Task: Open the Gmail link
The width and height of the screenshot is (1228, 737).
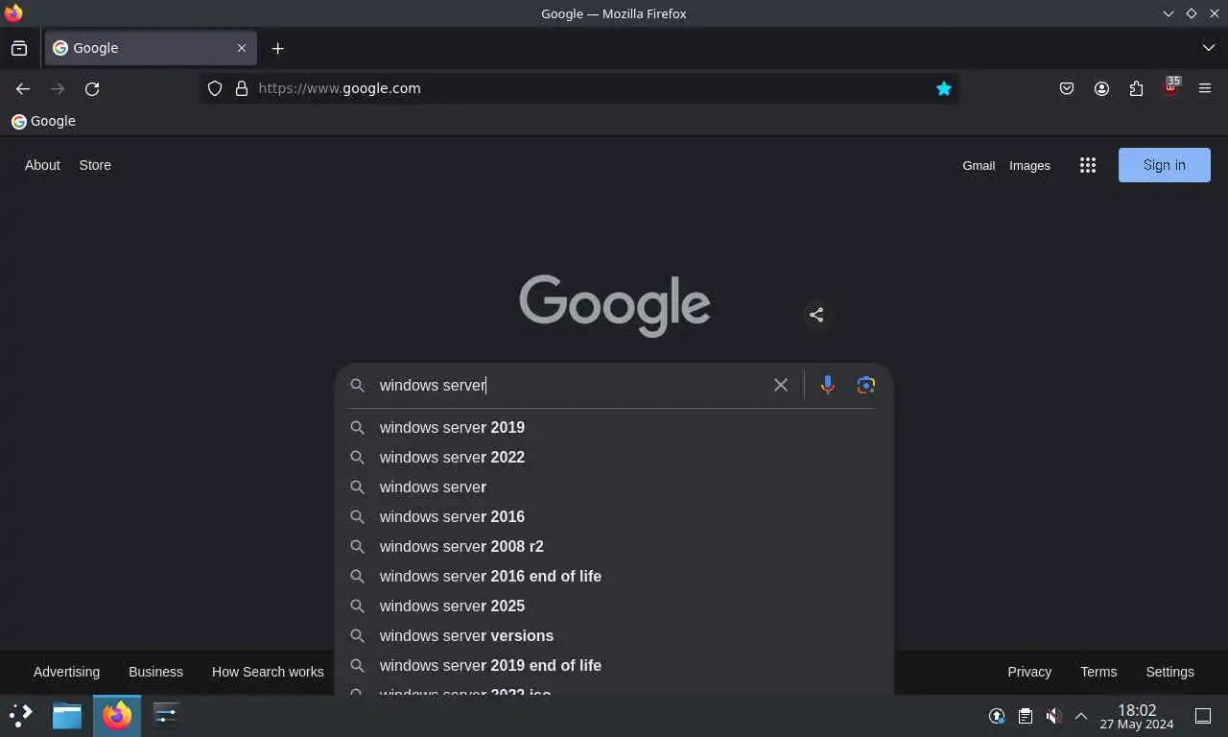Action: pyautogui.click(x=979, y=165)
